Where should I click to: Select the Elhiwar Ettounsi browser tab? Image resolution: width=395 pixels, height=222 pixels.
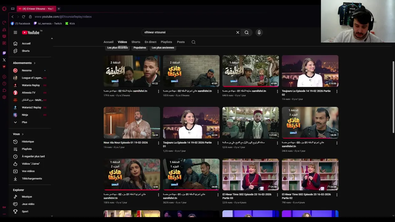pyautogui.click(x=36, y=9)
